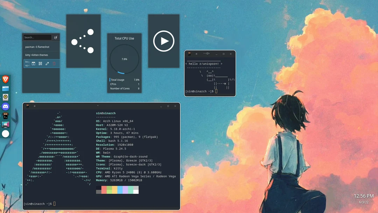Select the 'pacman -S flameshot' clipboard entry
Screen dimensions: 378x213
[x=37, y=47]
